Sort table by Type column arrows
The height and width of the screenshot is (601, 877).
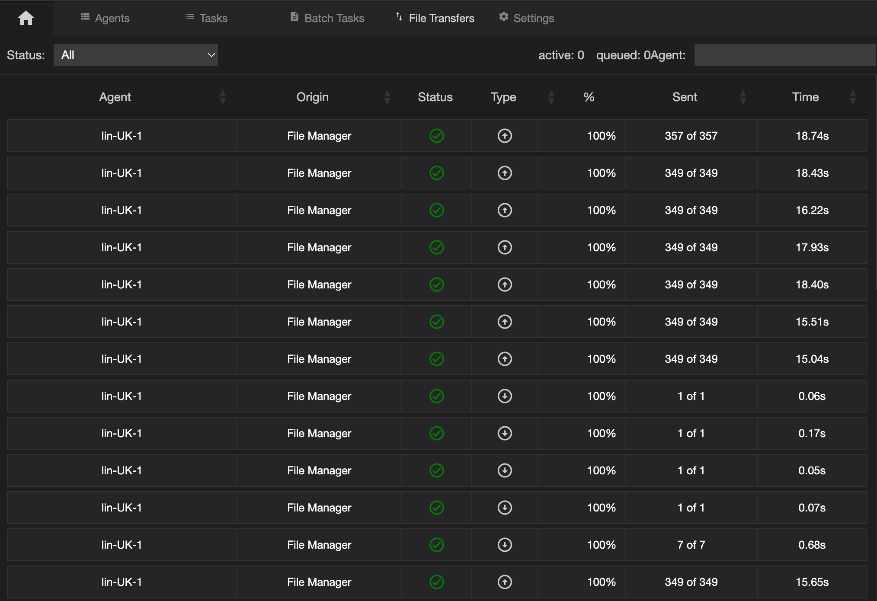click(551, 97)
